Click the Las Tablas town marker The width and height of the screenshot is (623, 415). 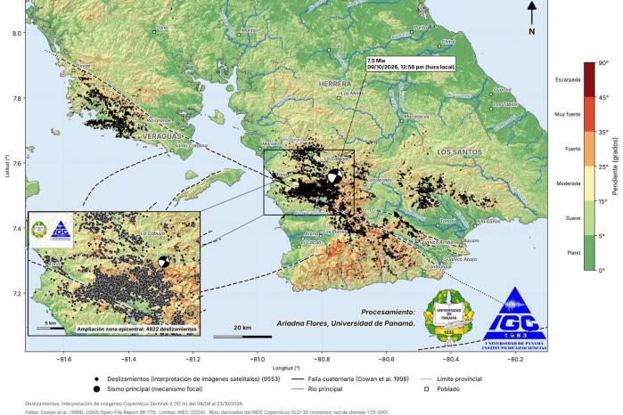[491, 109]
